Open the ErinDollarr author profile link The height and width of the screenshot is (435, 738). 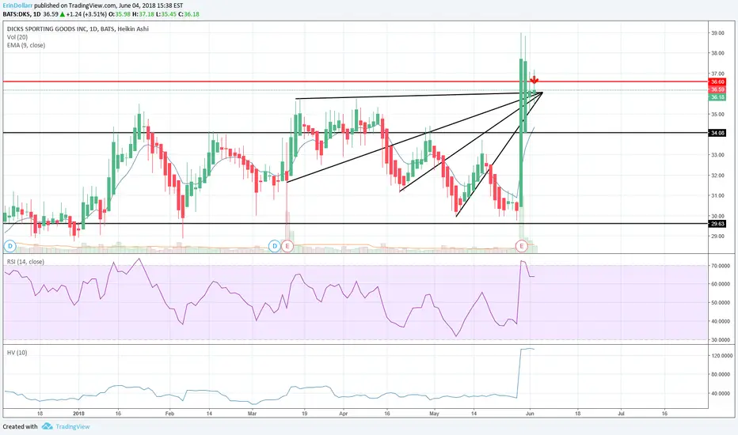pyautogui.click(x=18, y=6)
